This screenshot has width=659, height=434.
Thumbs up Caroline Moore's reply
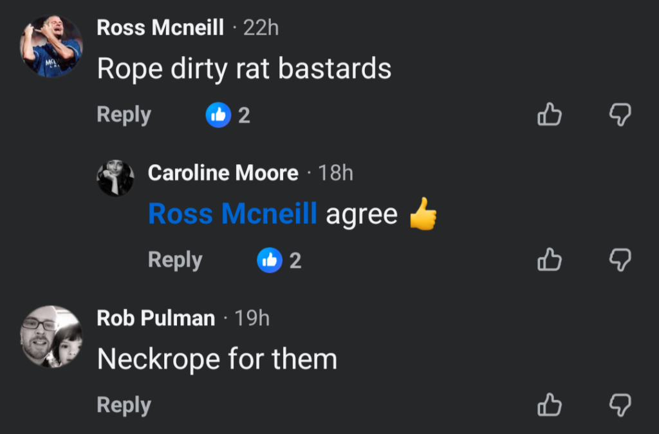(x=549, y=260)
